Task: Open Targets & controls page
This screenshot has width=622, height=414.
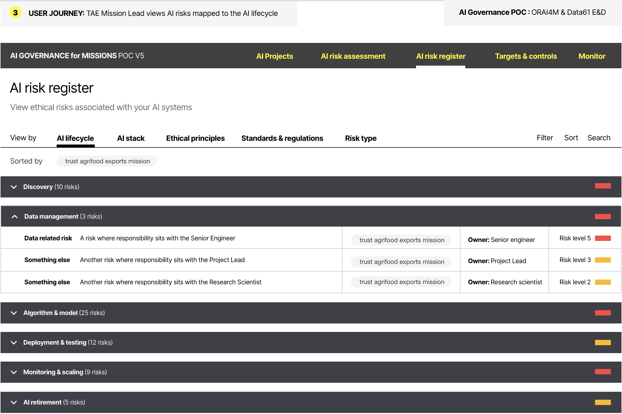Action: pyautogui.click(x=526, y=56)
